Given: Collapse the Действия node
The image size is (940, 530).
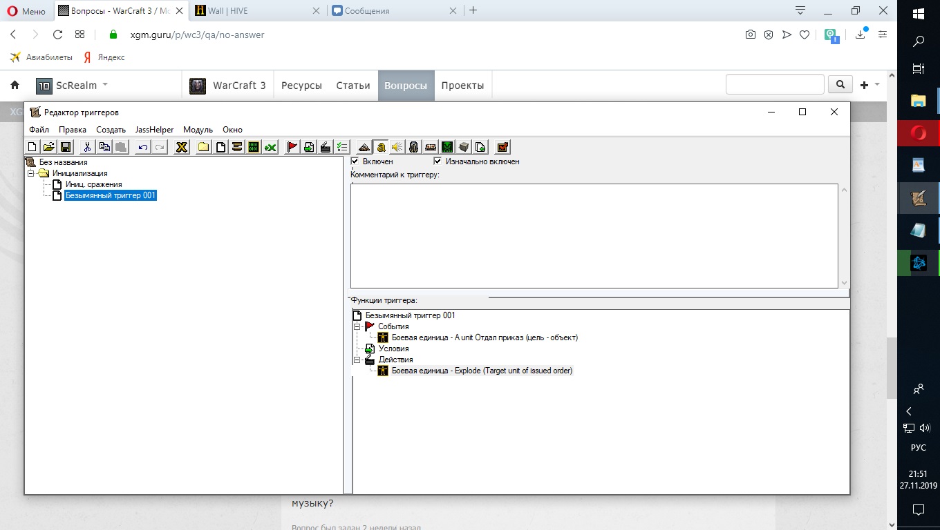Looking at the screenshot, I should 357,360.
